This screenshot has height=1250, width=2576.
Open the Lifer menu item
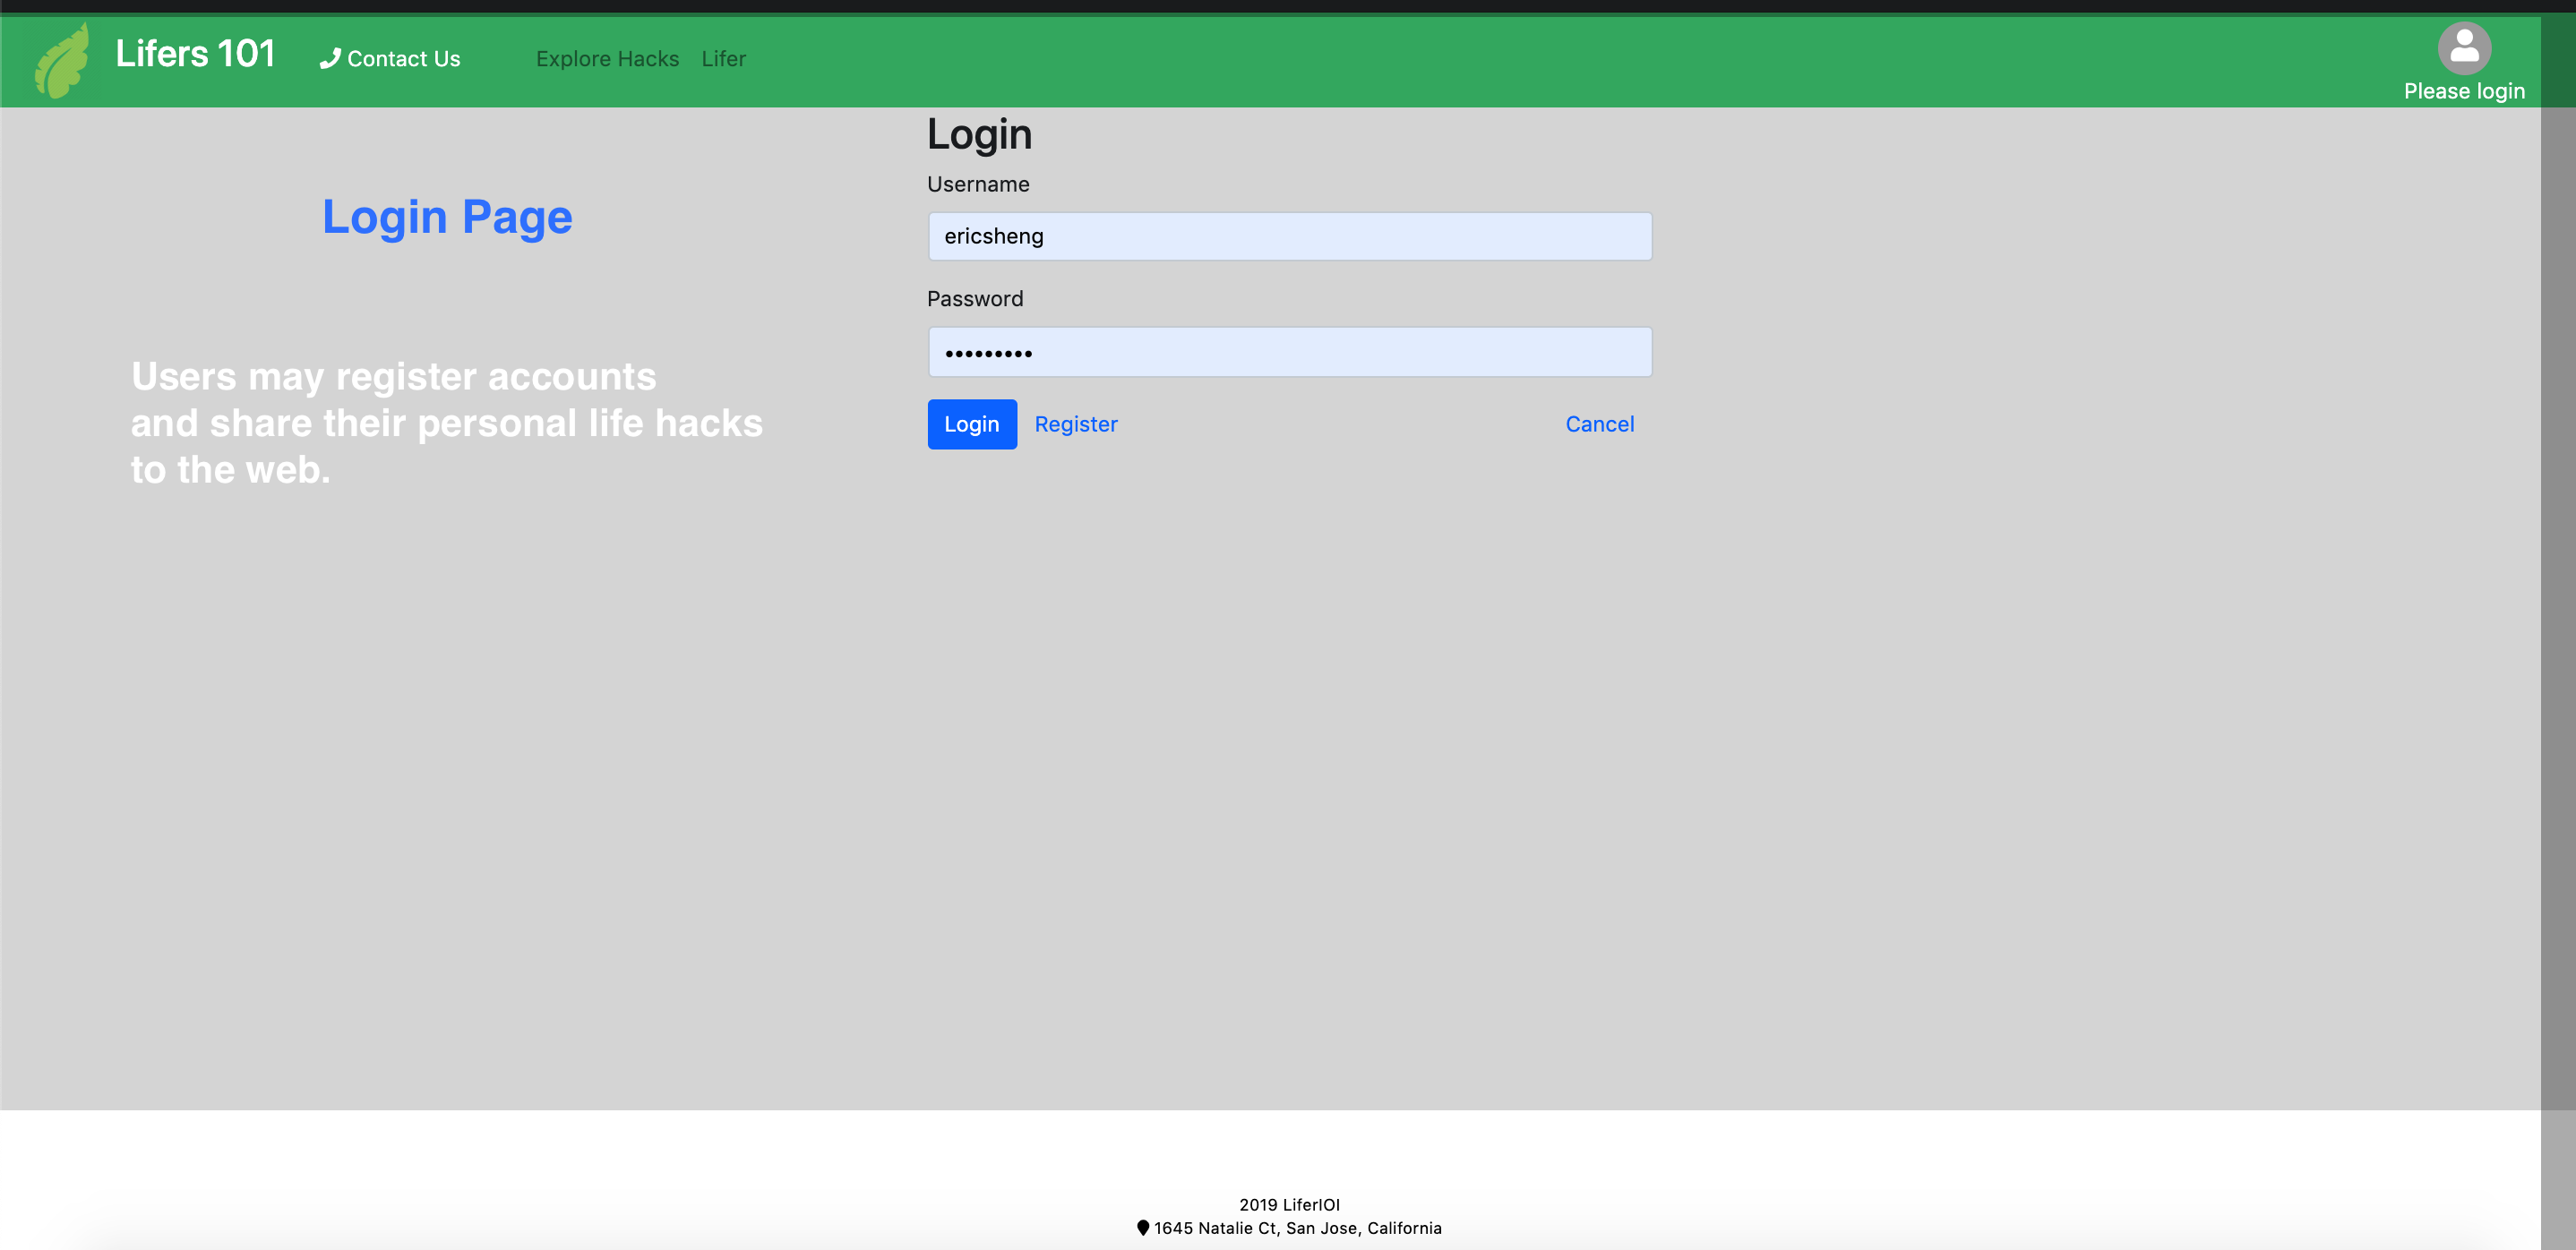pyautogui.click(x=723, y=59)
